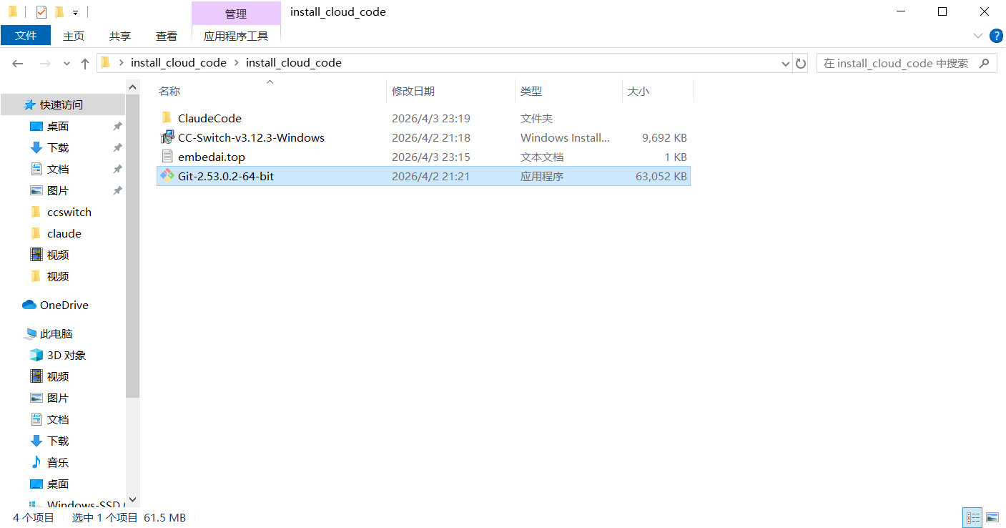The image size is (1006, 528).
Task: Open the 应用程序工具 ribbon tab
Action: 236,36
